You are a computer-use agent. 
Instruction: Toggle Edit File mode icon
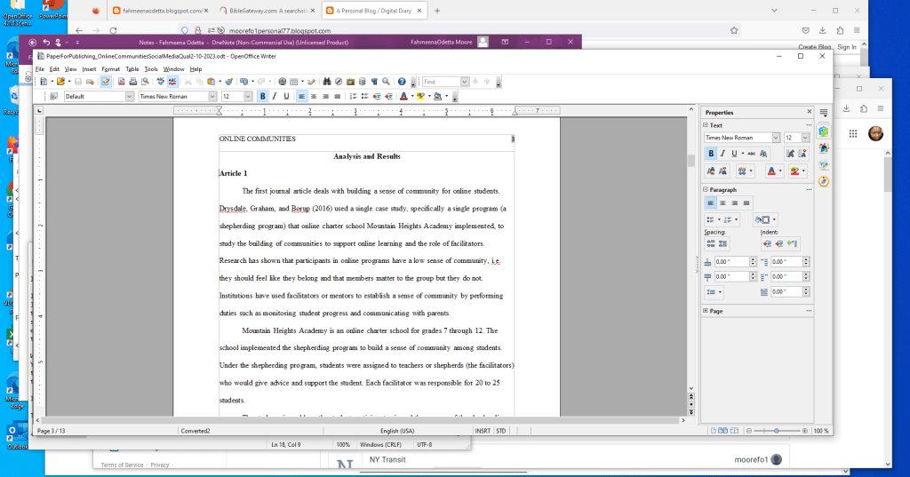point(106,82)
